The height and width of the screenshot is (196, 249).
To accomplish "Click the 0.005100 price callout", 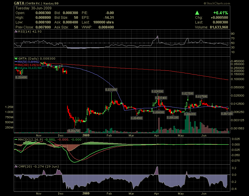I will click(173, 118).
